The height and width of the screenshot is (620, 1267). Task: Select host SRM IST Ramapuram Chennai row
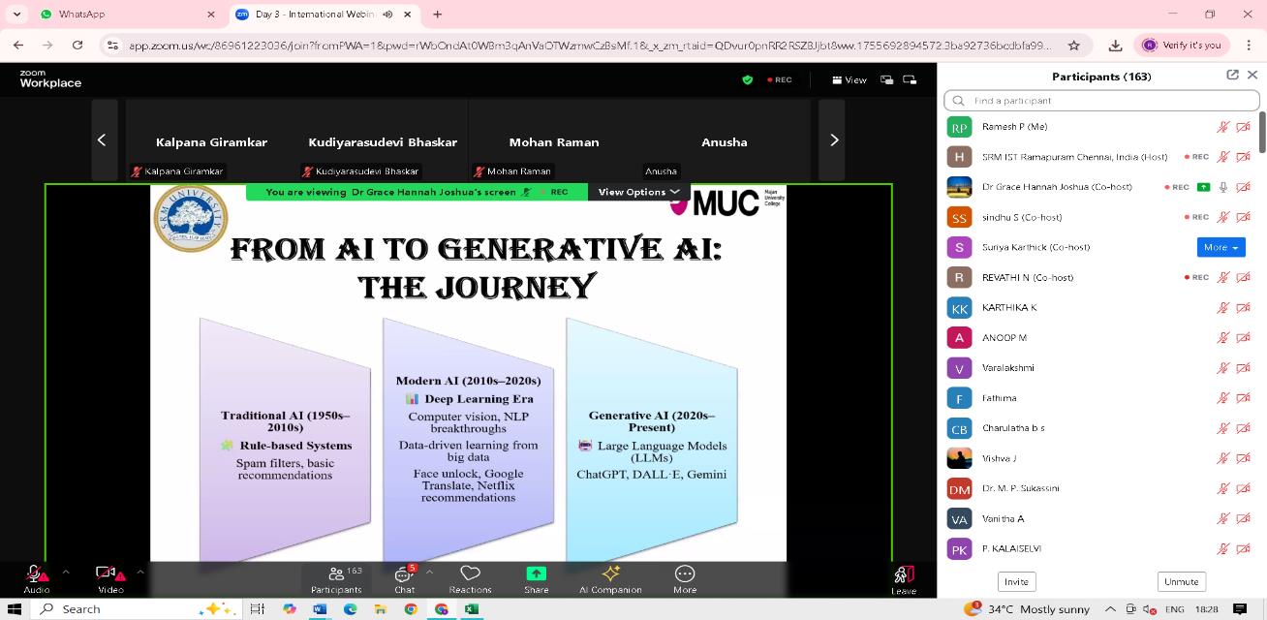pos(1098,157)
